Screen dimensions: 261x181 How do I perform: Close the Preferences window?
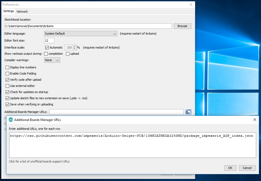click(x=191, y=5)
